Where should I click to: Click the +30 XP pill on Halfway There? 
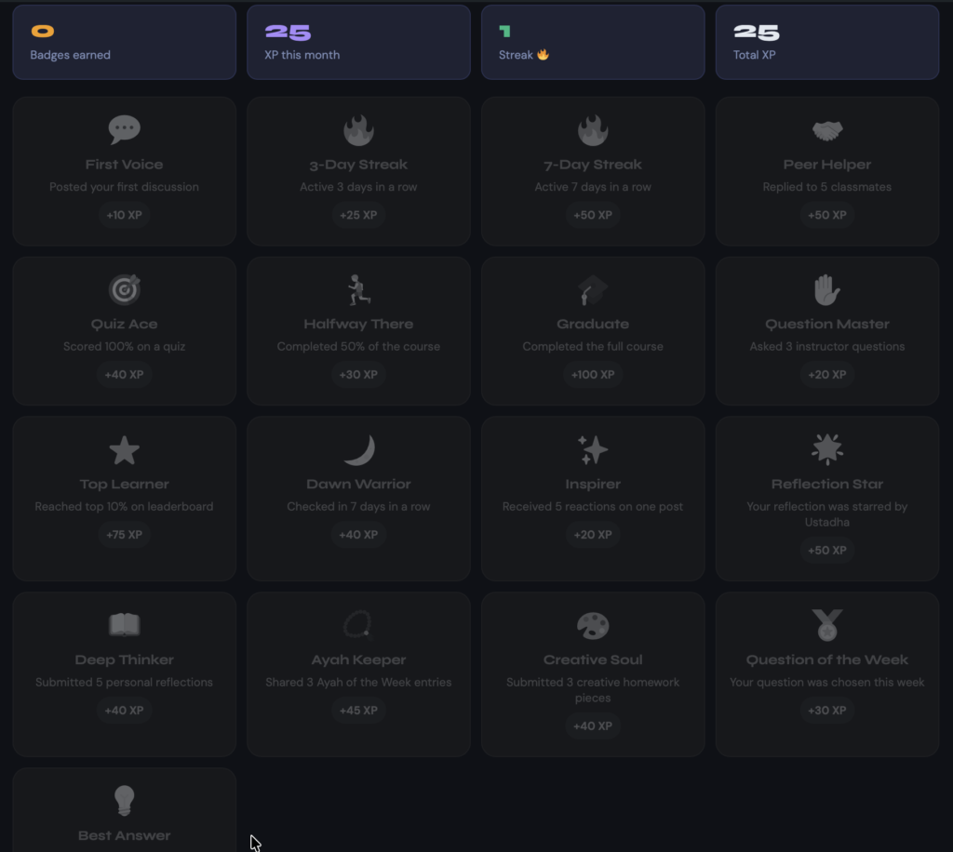[358, 375]
